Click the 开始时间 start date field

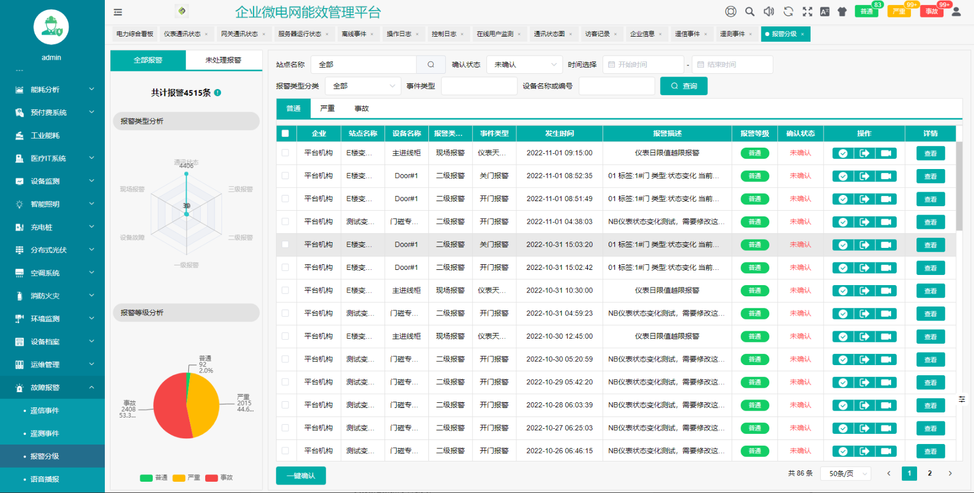(643, 65)
